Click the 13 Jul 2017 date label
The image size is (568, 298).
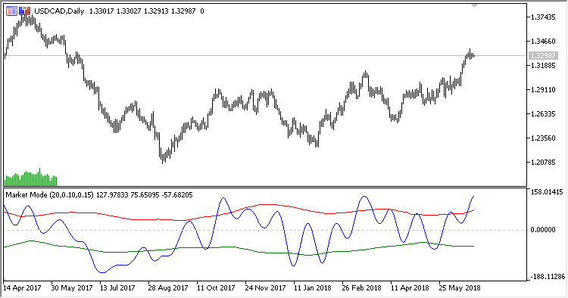117,288
